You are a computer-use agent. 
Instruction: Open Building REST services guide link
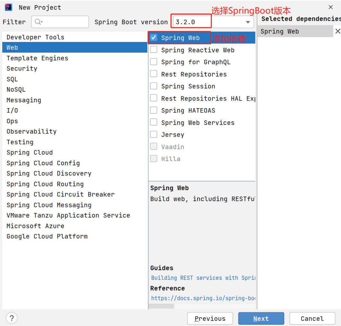point(203,278)
